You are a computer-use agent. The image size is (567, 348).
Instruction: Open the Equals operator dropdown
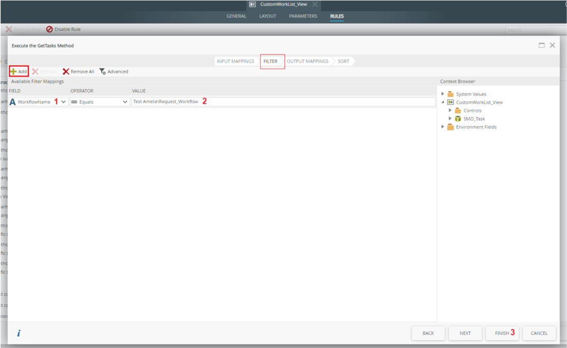coord(125,102)
